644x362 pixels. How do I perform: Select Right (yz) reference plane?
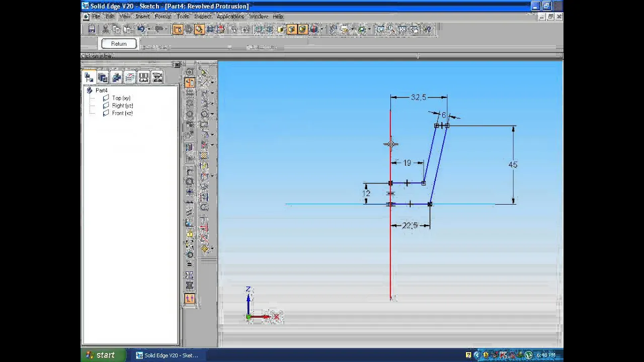click(123, 106)
